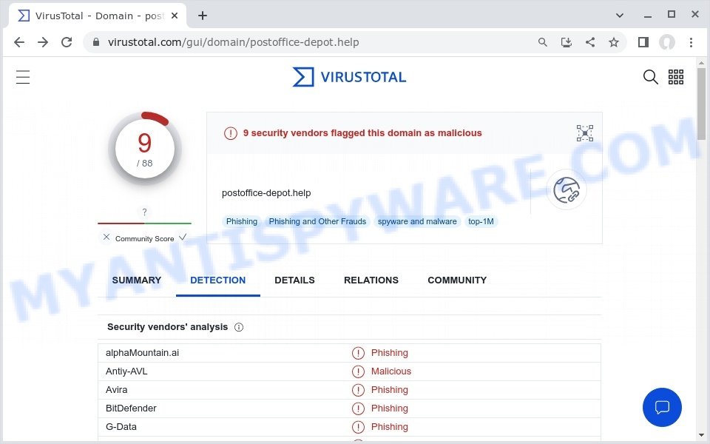
Task: Click the 9 security vendors flagged message
Action: coord(362,133)
